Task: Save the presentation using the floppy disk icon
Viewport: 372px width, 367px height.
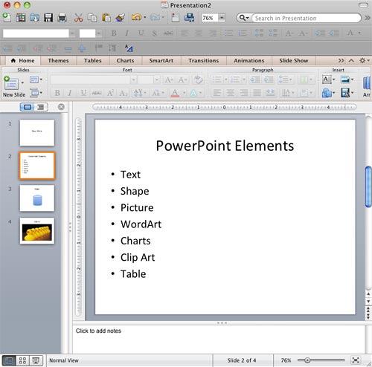Action: (48, 18)
